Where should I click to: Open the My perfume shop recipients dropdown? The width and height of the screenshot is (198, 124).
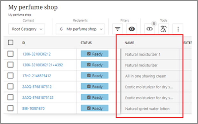point(80,29)
